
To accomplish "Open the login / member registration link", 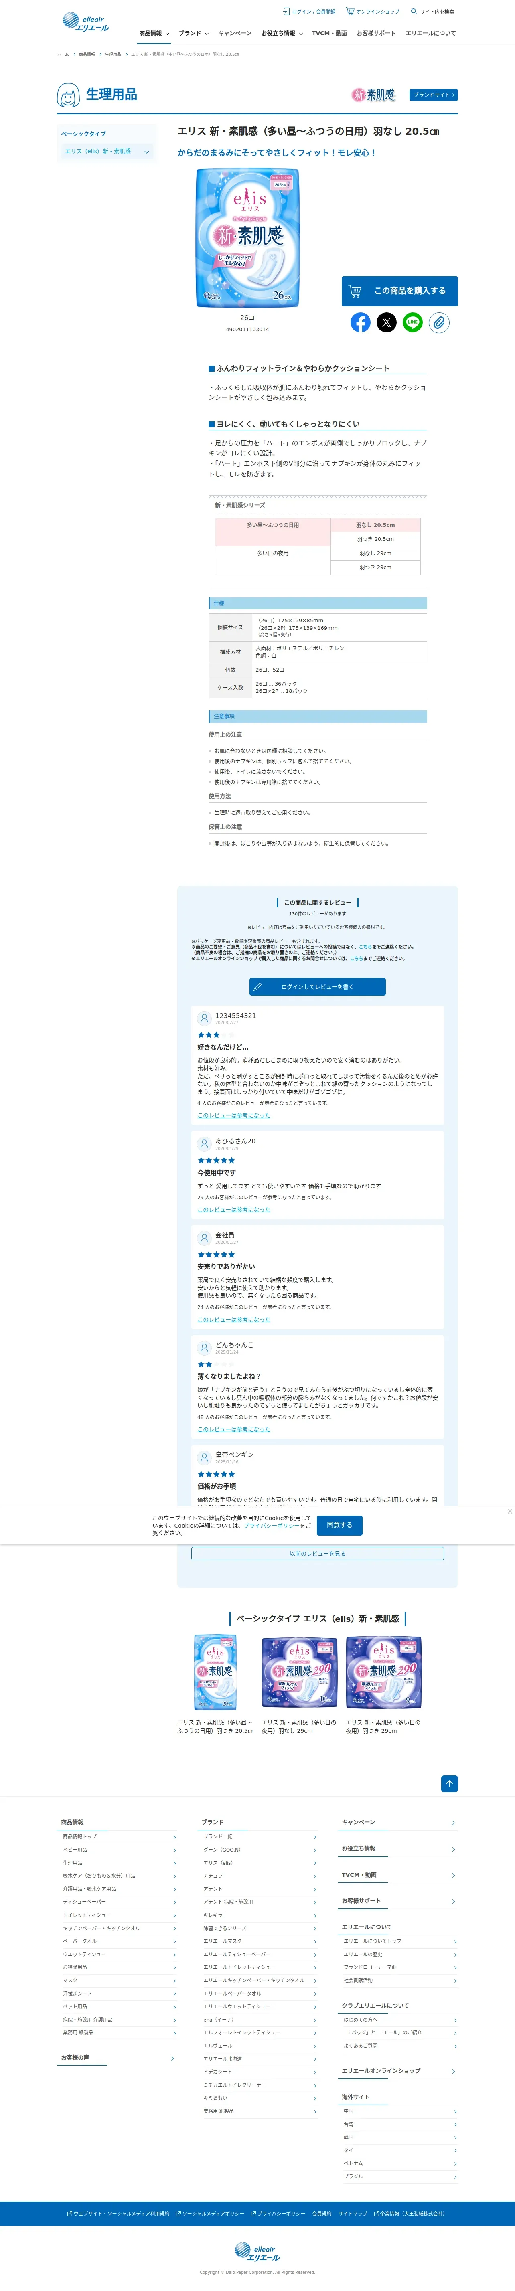I will click(x=309, y=12).
